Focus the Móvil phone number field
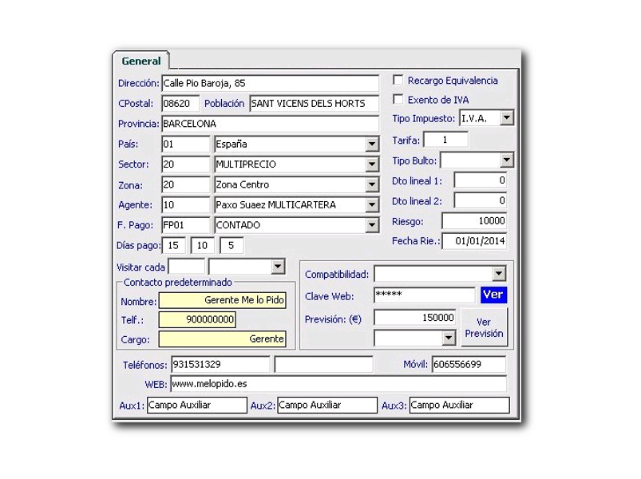The height and width of the screenshot is (479, 641). (x=469, y=365)
